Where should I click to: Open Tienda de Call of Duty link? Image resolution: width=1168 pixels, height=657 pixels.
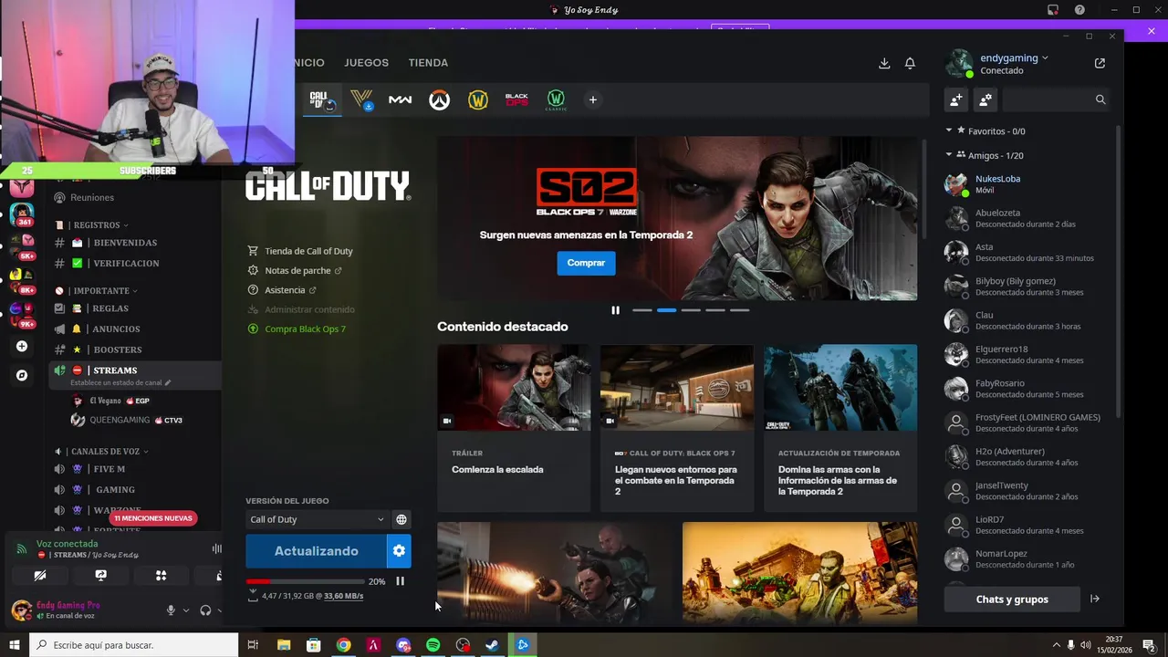click(308, 251)
